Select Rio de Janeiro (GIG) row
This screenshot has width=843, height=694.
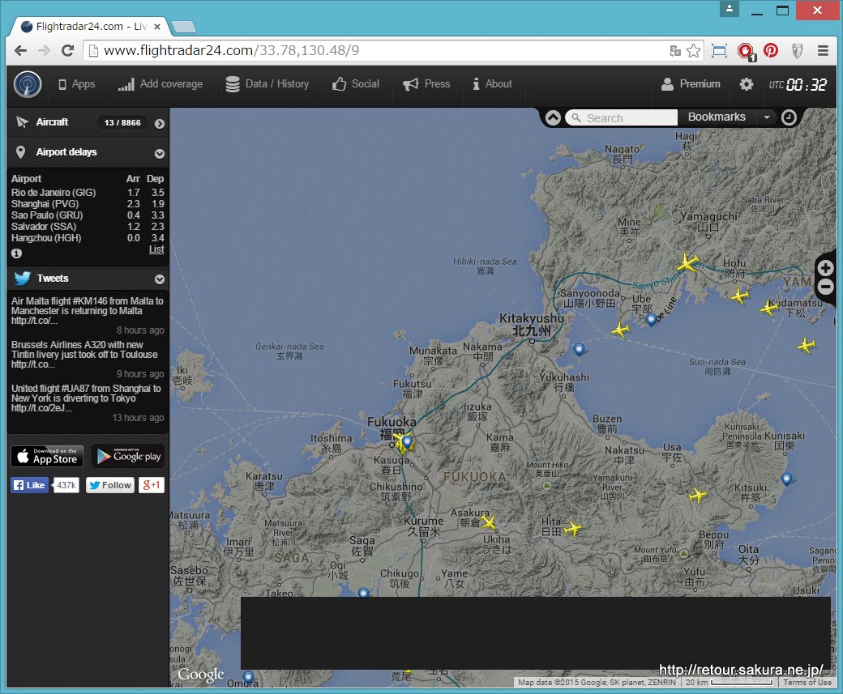coord(88,192)
